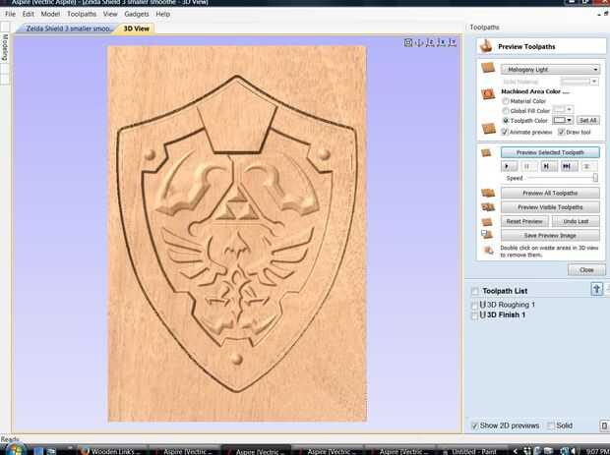610x455 pixels.
Task: Click the icon left of Animate preview
Action: [x=489, y=128]
